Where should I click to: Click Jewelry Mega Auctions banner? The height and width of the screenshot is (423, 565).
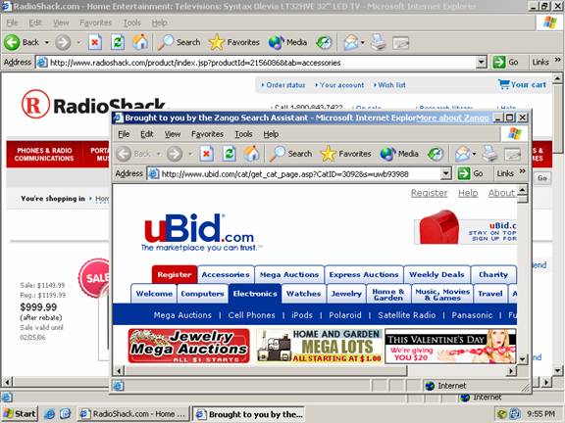(x=188, y=346)
